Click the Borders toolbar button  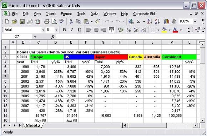[153, 30]
